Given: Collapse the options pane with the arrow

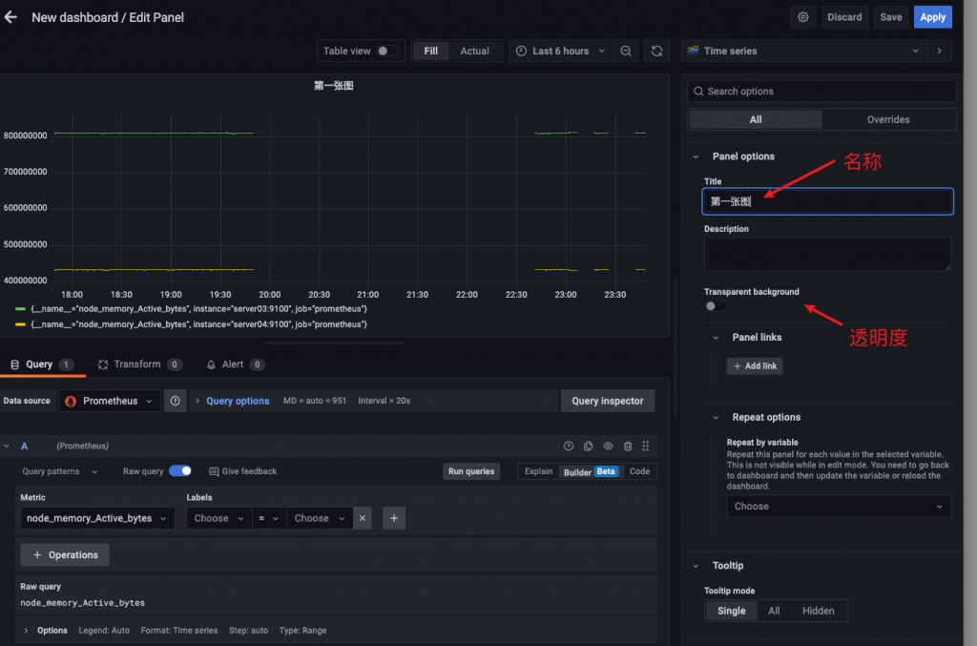Looking at the screenshot, I should [939, 52].
